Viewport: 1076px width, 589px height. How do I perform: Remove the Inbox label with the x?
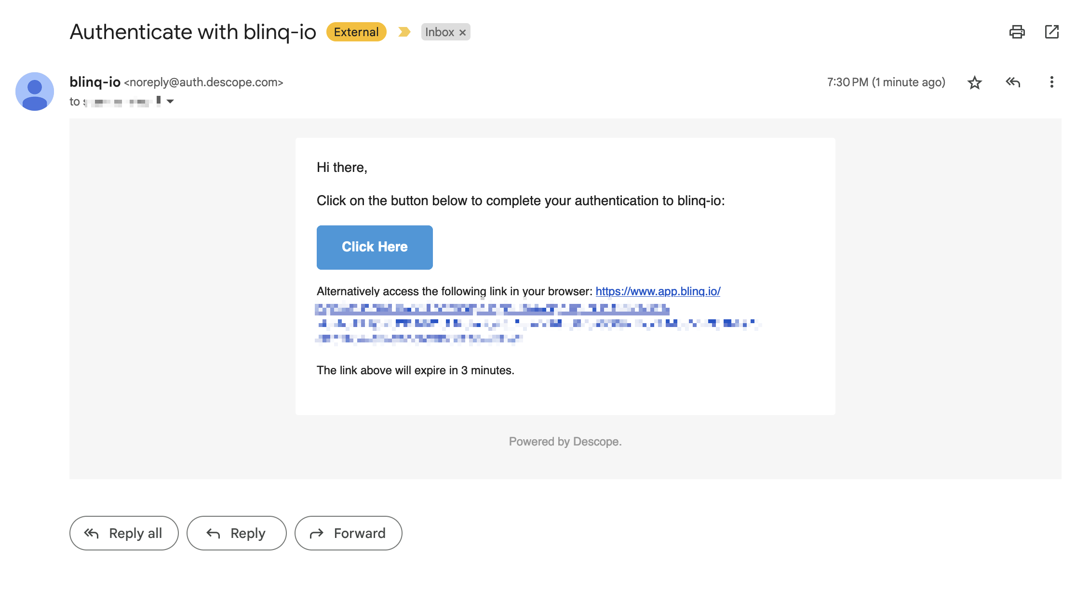pyautogui.click(x=462, y=32)
